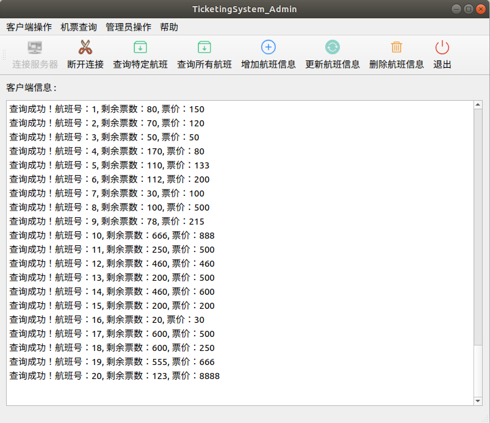Image resolution: width=490 pixels, height=423 pixels.
Task: Click the row for flight 19, price 666
Action: click(112, 362)
